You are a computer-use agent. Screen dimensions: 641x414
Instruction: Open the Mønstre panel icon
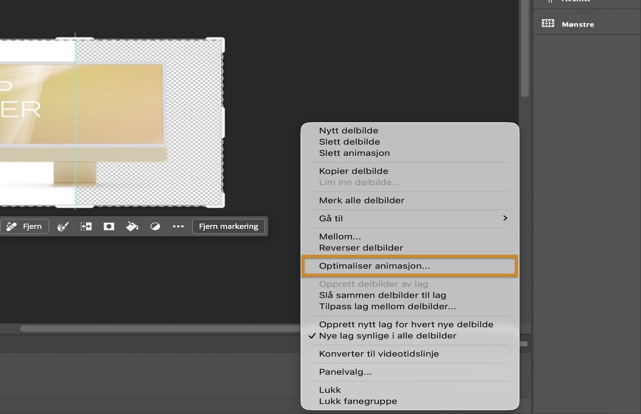(548, 23)
